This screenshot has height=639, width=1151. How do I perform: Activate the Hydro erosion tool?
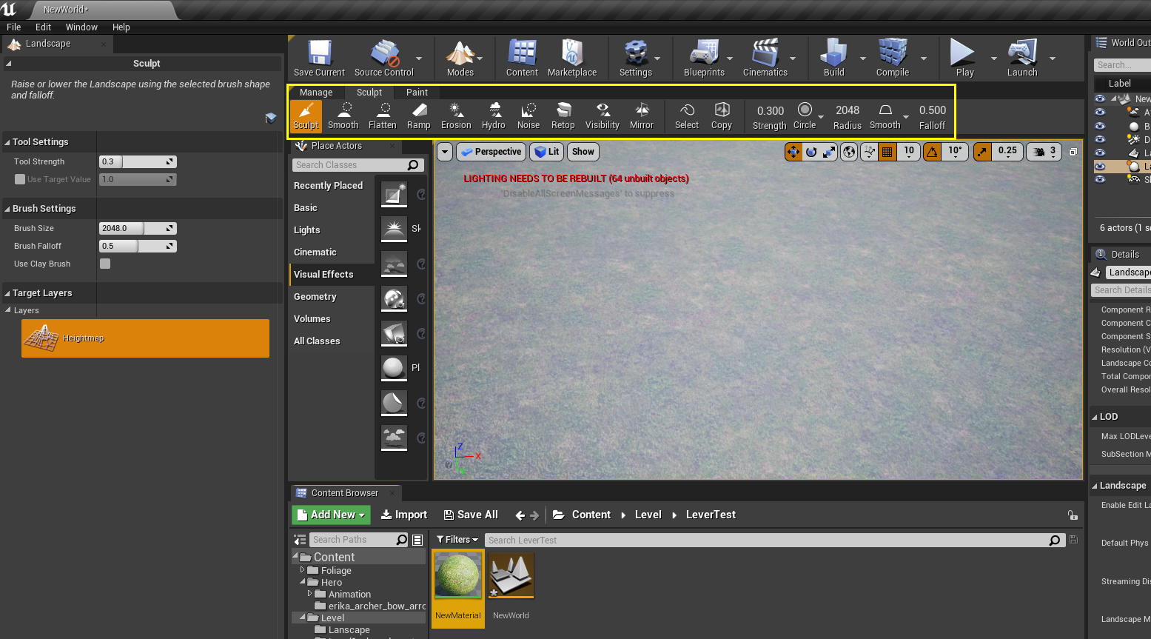(x=494, y=117)
